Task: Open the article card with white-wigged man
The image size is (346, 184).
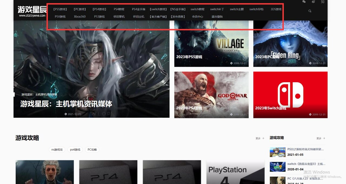Action: coord(45,172)
